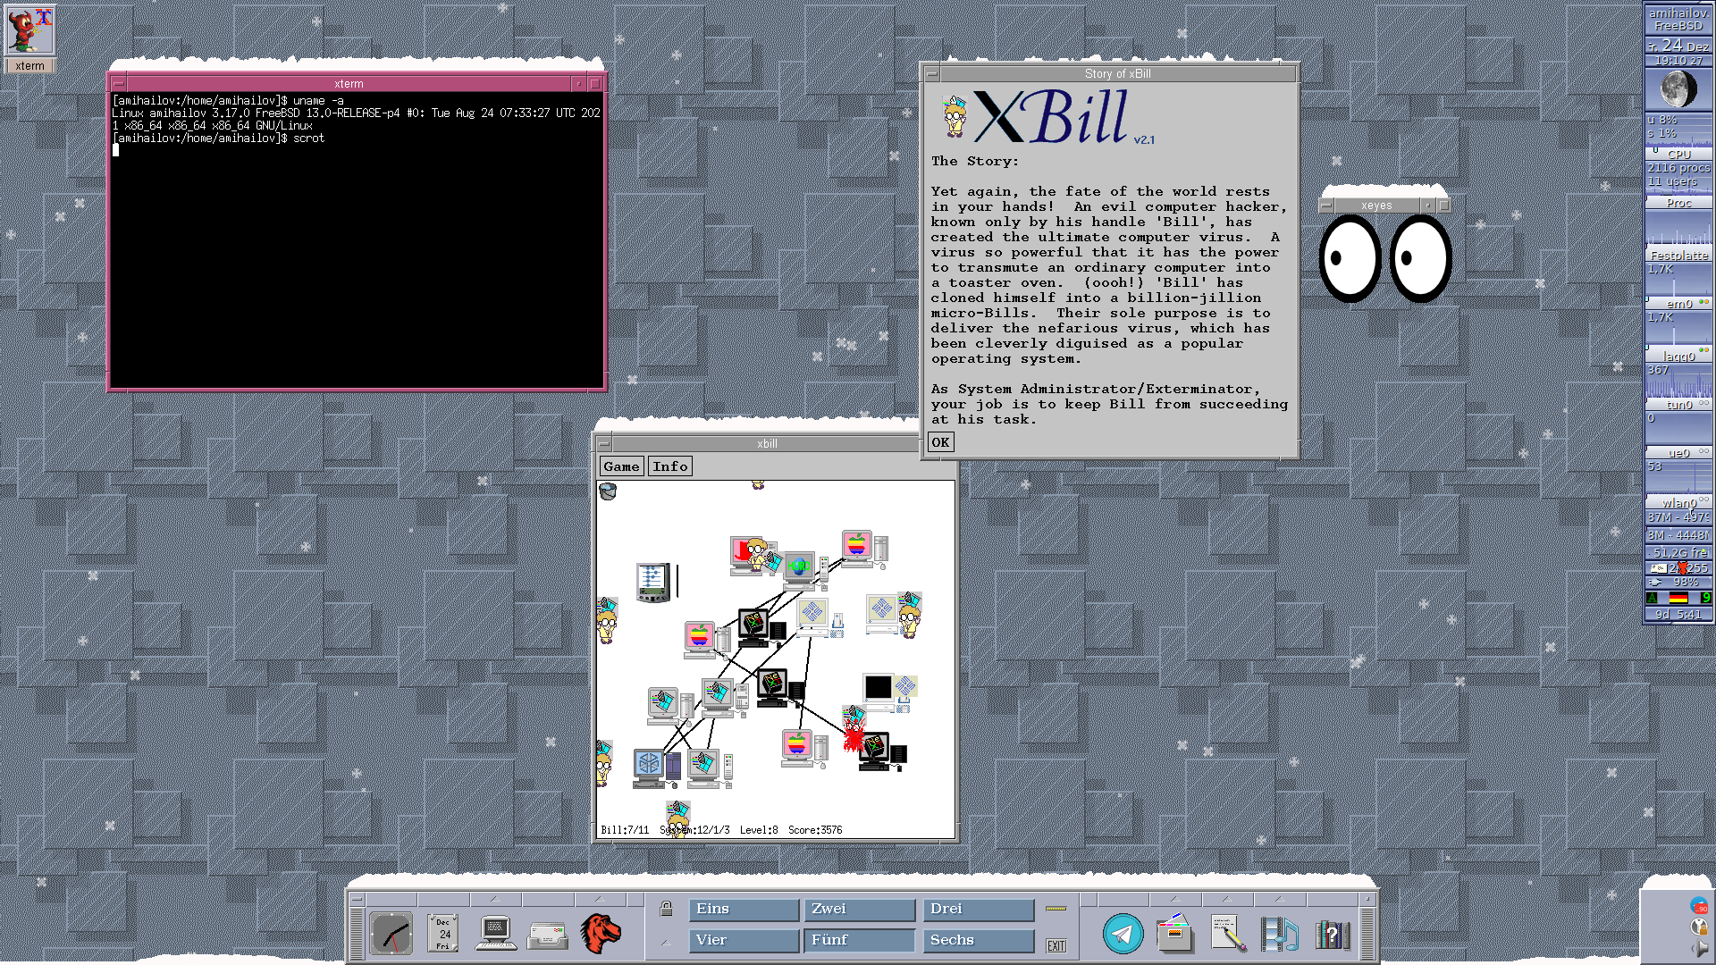This screenshot has width=1716, height=965.
Task: Open the Game menu in xbill
Action: pyautogui.click(x=621, y=466)
